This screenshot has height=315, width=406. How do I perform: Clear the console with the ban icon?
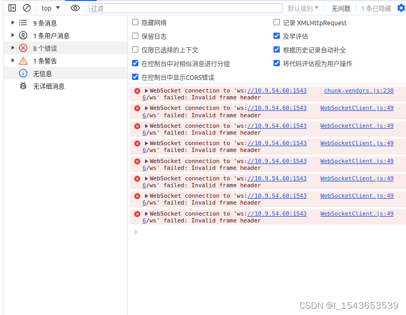(x=27, y=8)
